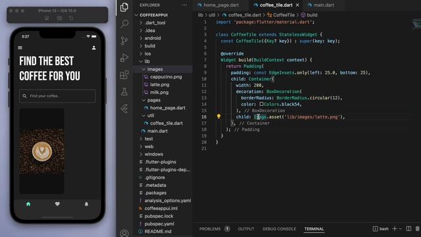
Task: Click Colors.black54 color swatch
Action: pos(261,104)
